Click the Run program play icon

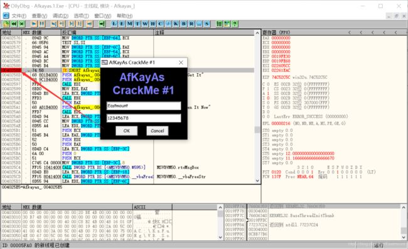pos(34,24)
